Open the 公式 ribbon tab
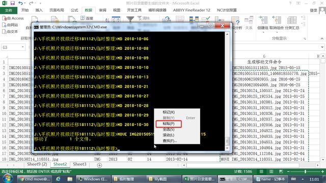This screenshot has height=183, width=326. click(x=74, y=10)
